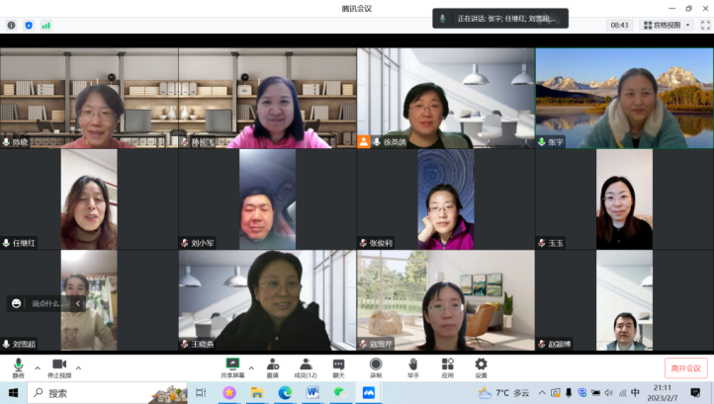Select 徐英鸽 video tile
The width and height of the screenshot is (714, 404).
[446, 98]
